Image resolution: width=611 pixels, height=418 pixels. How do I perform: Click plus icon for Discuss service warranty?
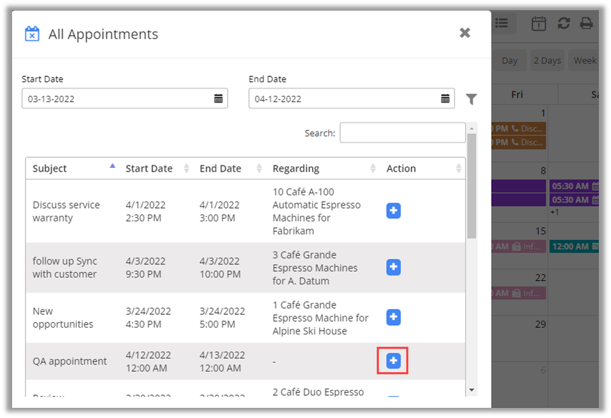click(x=393, y=211)
